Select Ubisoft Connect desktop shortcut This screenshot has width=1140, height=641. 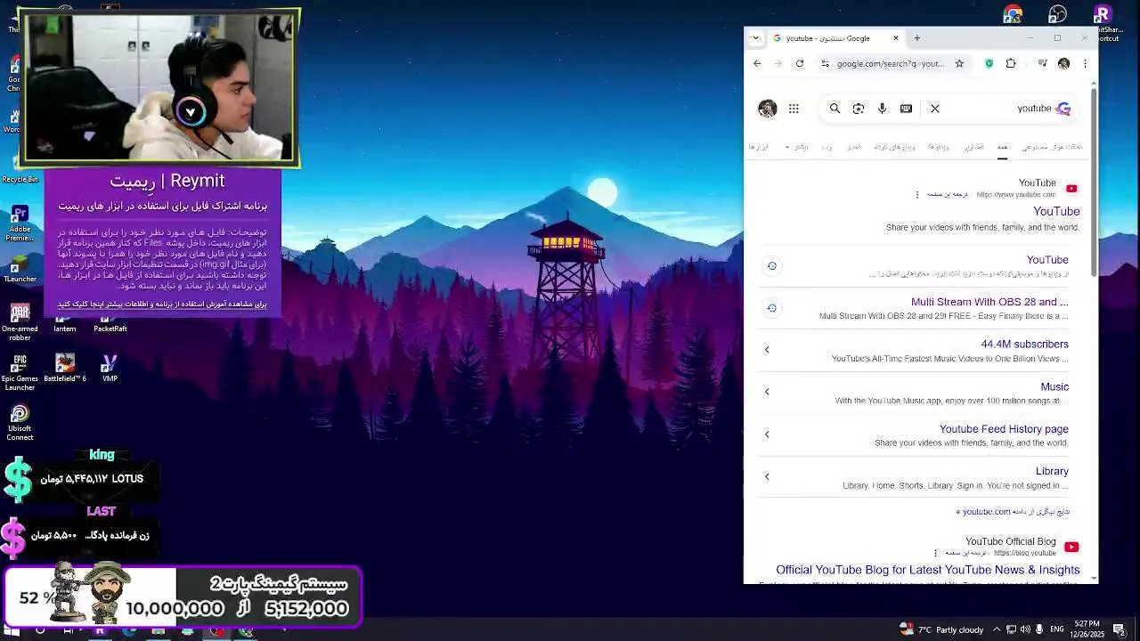(20, 423)
